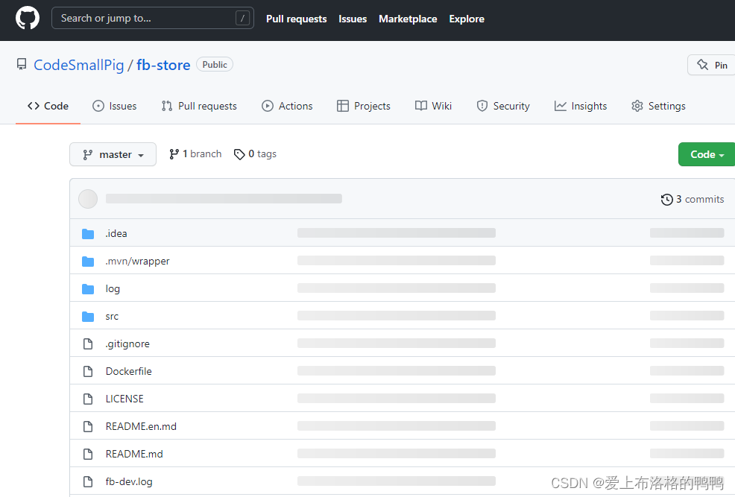Open the Wiki tab
The width and height of the screenshot is (735, 497).
click(433, 106)
